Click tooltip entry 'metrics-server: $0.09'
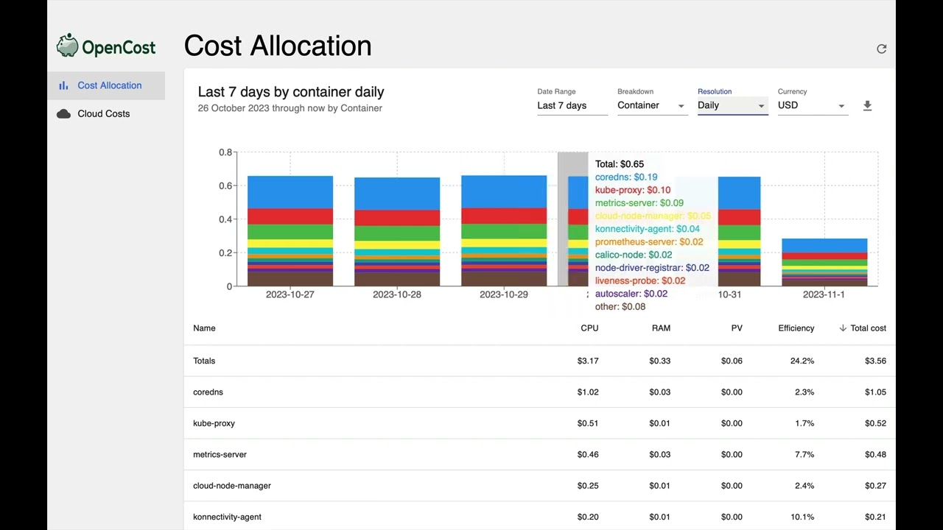Viewport: 943px width, 530px height. coord(639,203)
